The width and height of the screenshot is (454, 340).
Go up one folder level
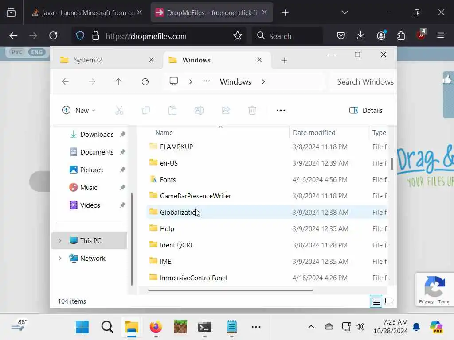point(118,82)
